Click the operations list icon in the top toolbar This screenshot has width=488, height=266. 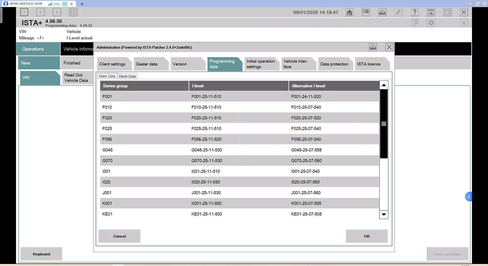pos(73,12)
